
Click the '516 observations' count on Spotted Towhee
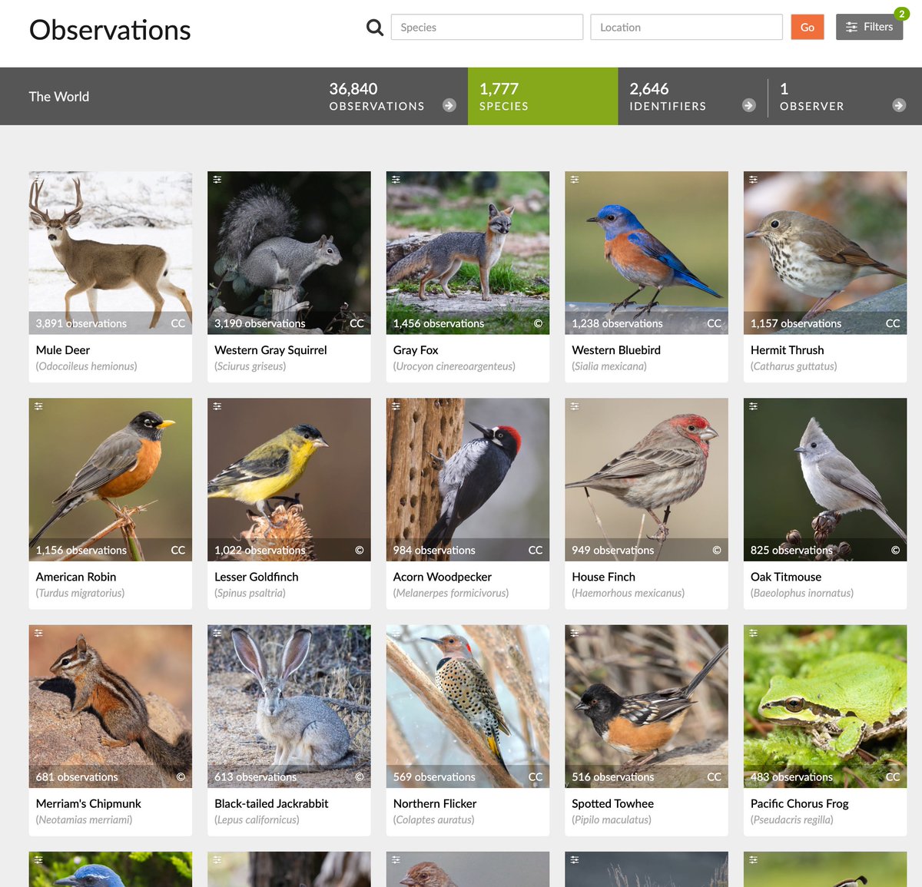click(x=613, y=776)
